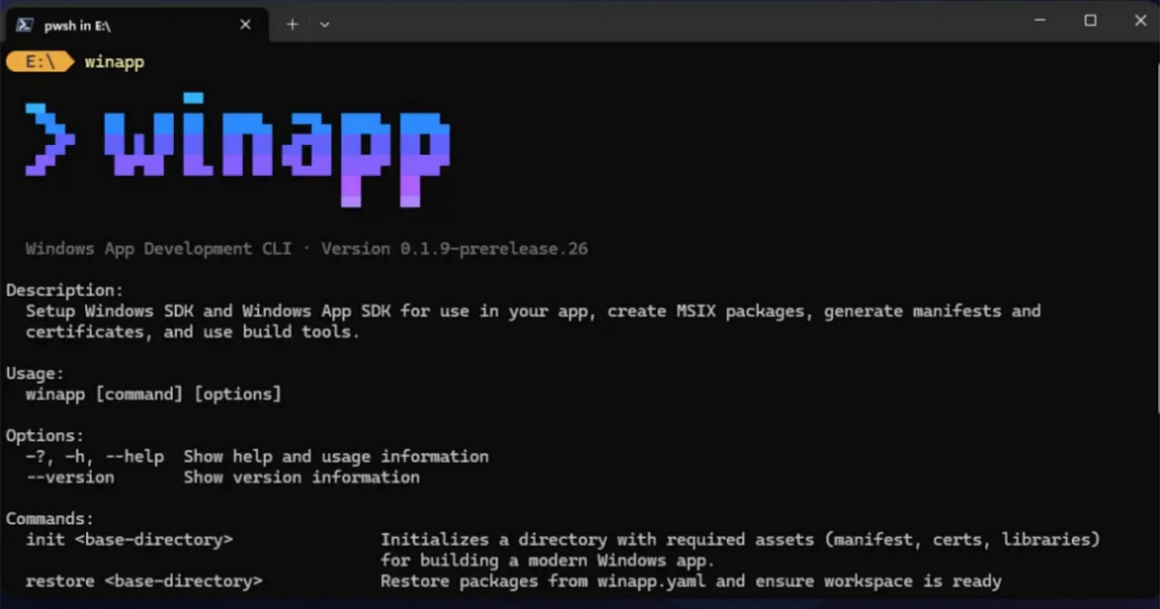Click the Usage heading
Image resolution: width=1160 pixels, height=609 pixels.
35,372
